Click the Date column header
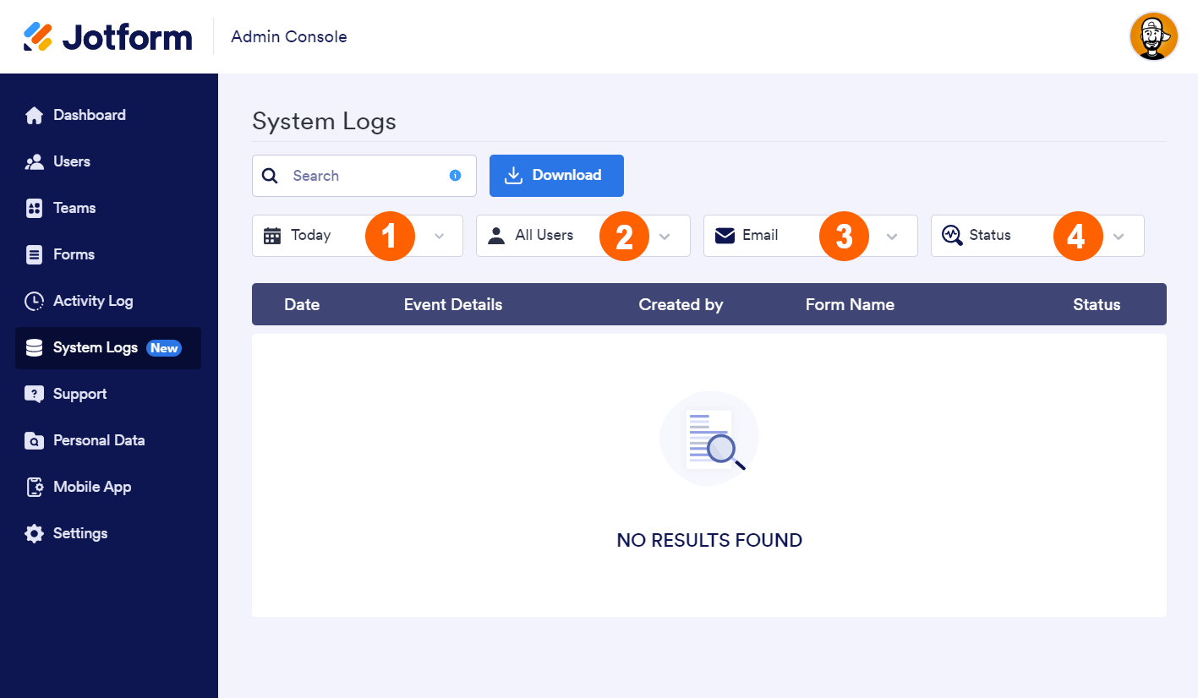Image resolution: width=1198 pixels, height=698 pixels. point(302,304)
